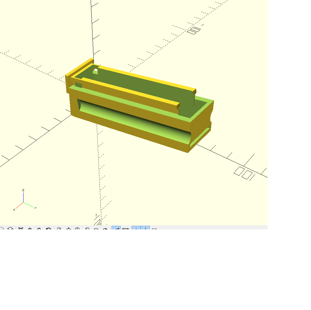This screenshot has width=311, height=310.
Task: Select the Bottom view icon
Action: pyautogui.click(x=77, y=229)
